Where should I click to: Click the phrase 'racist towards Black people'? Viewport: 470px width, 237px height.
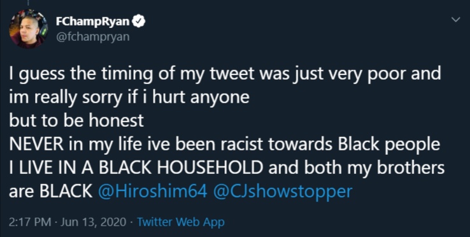[332, 145]
